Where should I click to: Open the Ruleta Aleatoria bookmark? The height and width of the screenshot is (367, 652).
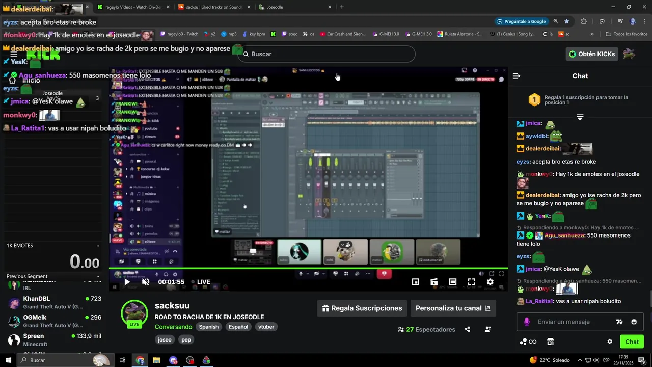tap(459, 34)
